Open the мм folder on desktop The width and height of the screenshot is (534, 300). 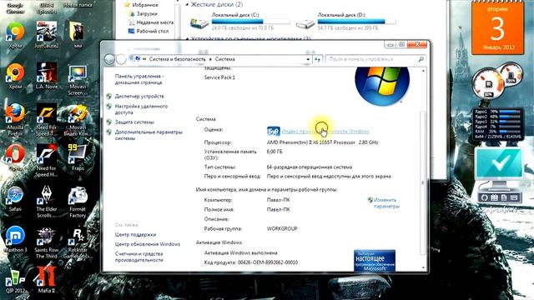pos(78,34)
